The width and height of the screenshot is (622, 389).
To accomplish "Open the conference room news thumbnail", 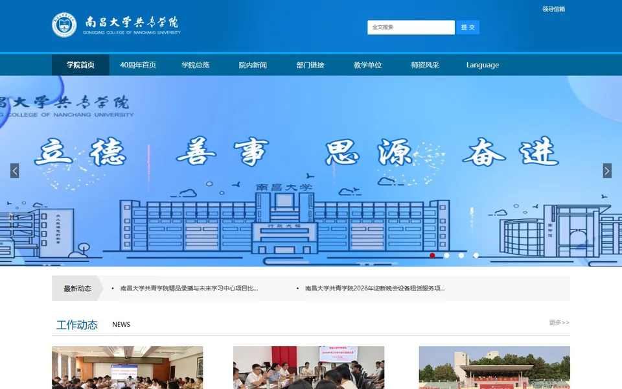I will coord(128,368).
